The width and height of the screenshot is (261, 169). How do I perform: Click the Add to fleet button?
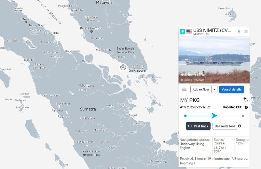click(x=201, y=89)
